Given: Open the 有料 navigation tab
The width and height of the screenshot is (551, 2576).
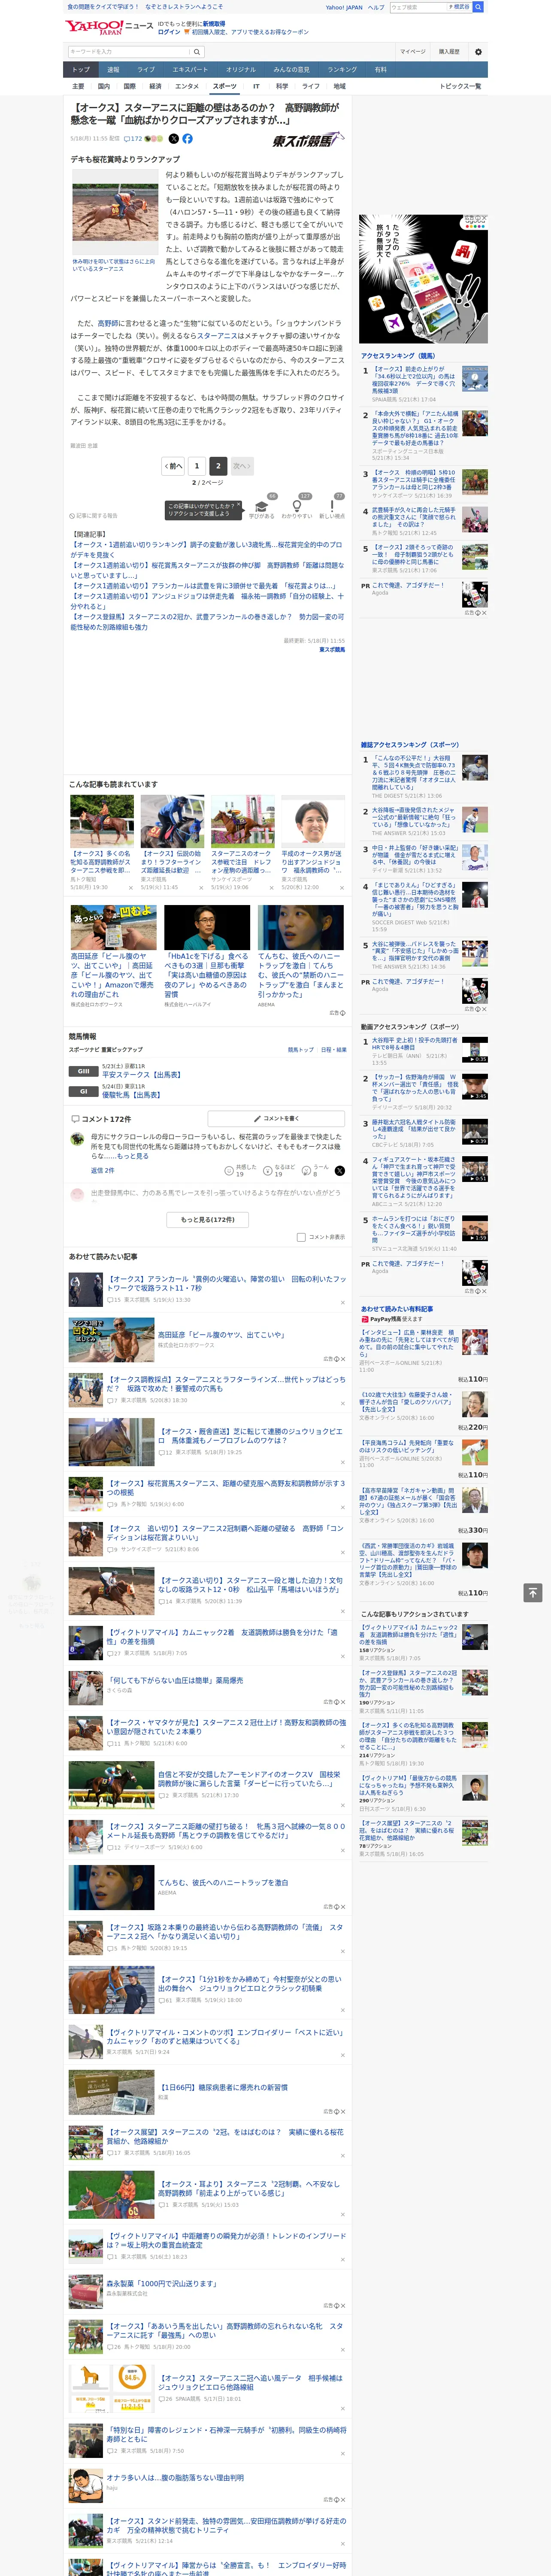Looking at the screenshot, I should [380, 70].
